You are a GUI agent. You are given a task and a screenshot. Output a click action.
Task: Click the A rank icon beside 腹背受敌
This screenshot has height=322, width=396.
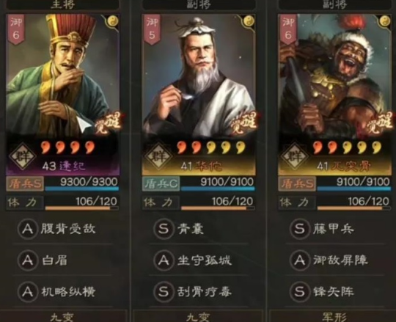tap(28, 229)
